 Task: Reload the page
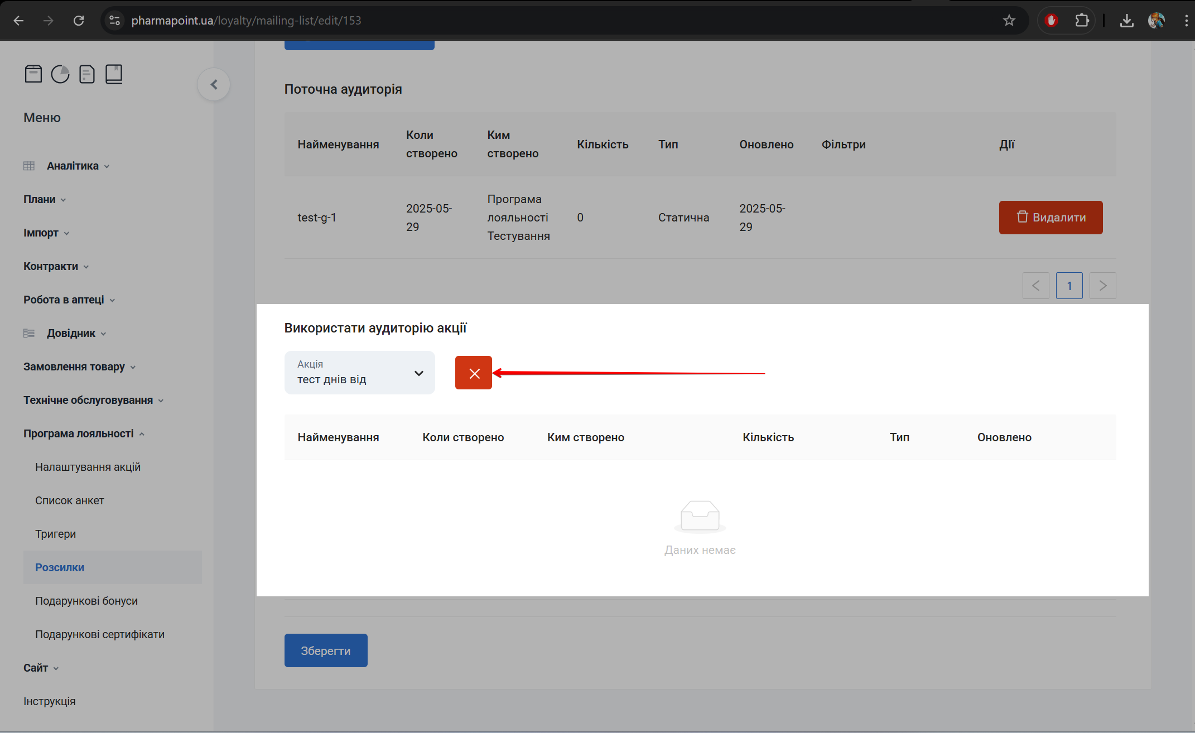coord(79,21)
